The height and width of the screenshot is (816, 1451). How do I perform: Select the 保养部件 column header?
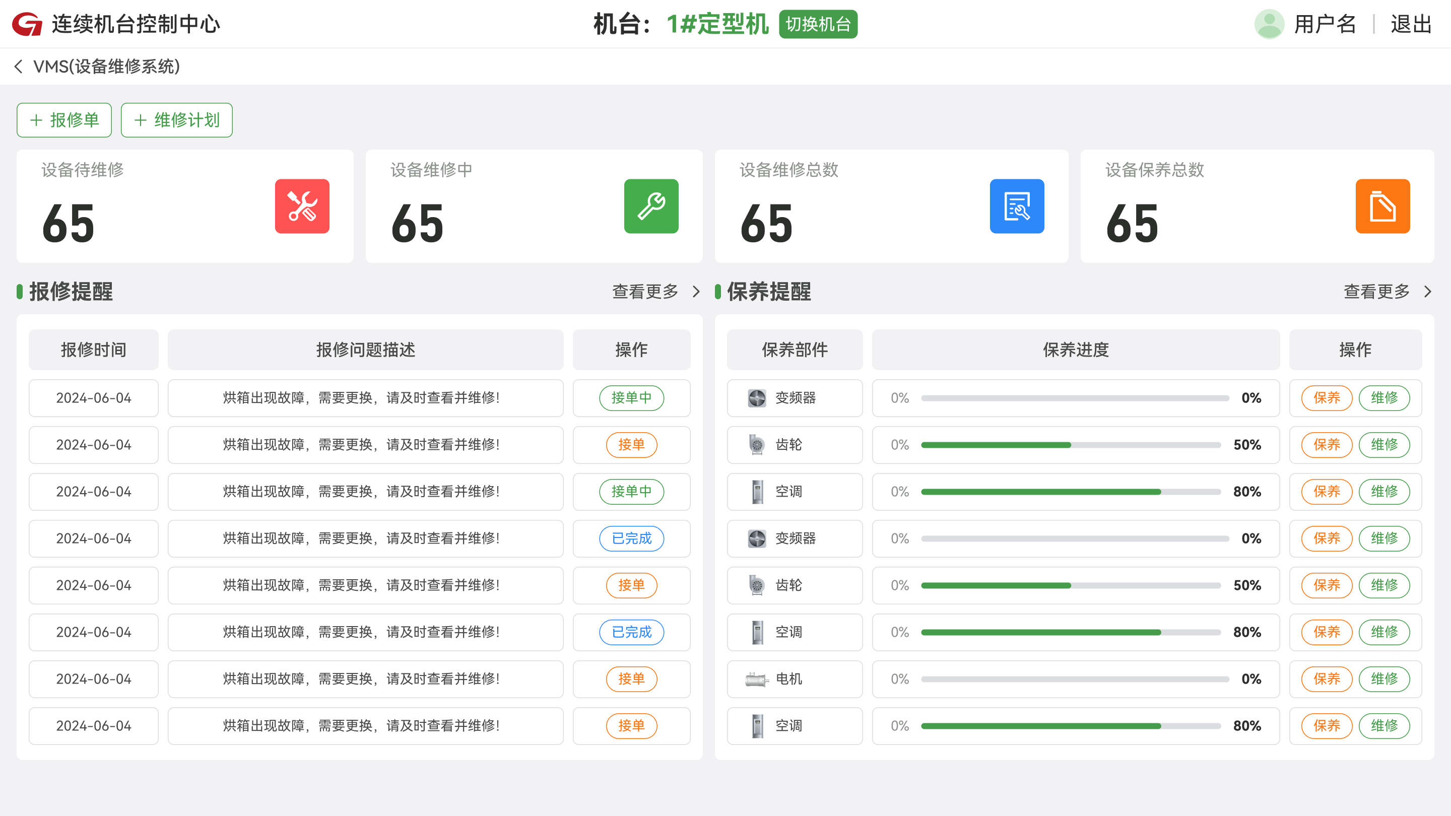pos(795,350)
